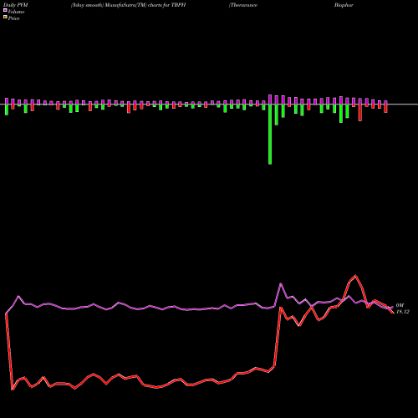Click the Price legend swatch

pyautogui.click(x=5, y=18)
